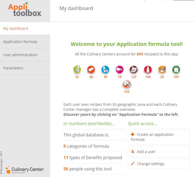Open the Parameters menu item
This screenshot has height=177, width=195.
click(x=25, y=68)
